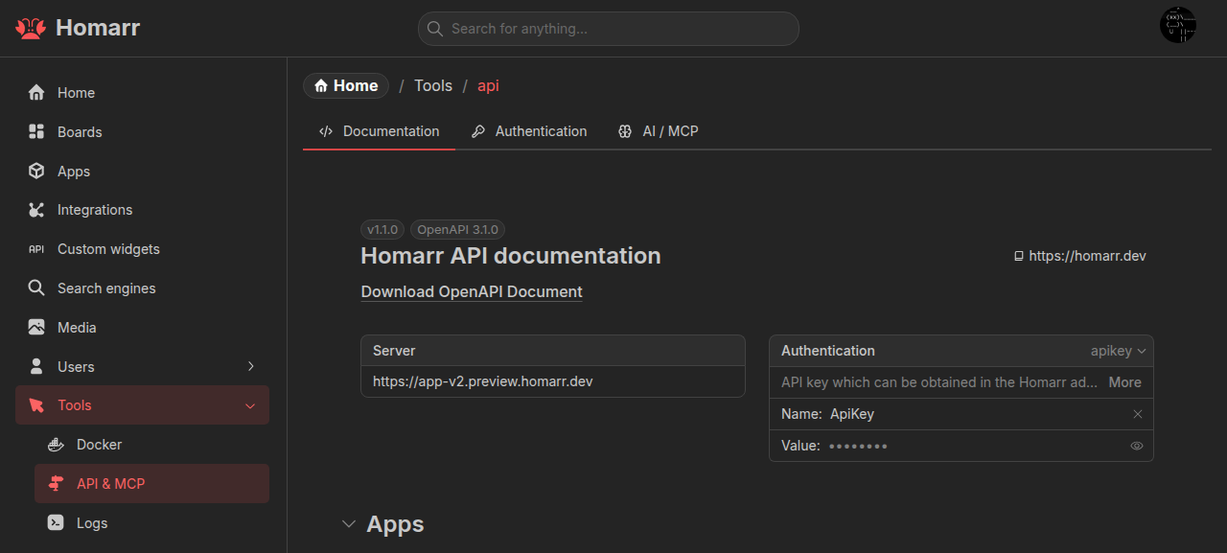The width and height of the screenshot is (1227, 553).
Task: Click the Boards grid icon in the sidebar
Action: tap(36, 131)
